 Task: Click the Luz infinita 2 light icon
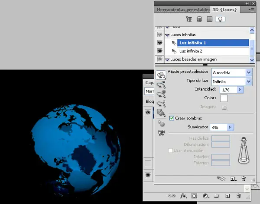[174, 51]
